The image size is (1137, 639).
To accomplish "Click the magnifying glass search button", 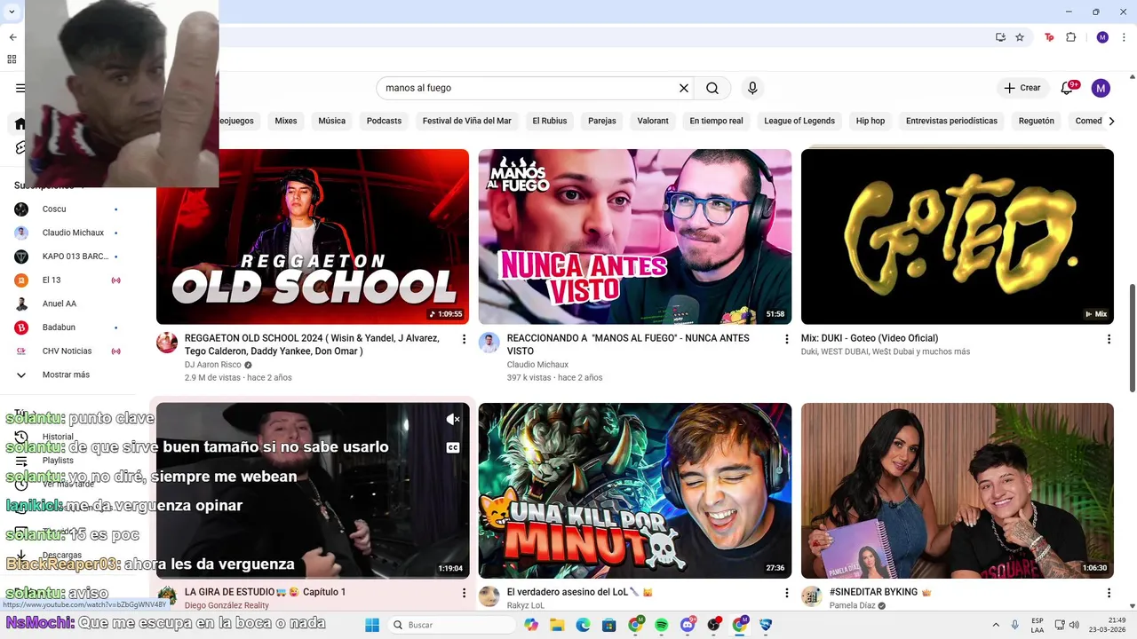I will tap(712, 88).
